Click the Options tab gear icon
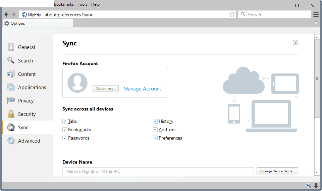The image size is (322, 191). [x=7, y=23]
